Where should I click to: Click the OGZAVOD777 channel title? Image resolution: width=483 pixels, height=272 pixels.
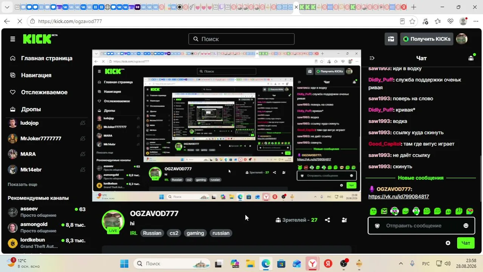click(154, 213)
